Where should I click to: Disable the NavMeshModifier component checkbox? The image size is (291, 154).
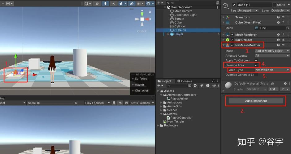click(232, 45)
